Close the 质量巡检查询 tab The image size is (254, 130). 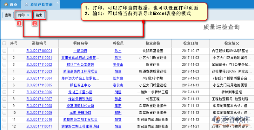pos(57,3)
